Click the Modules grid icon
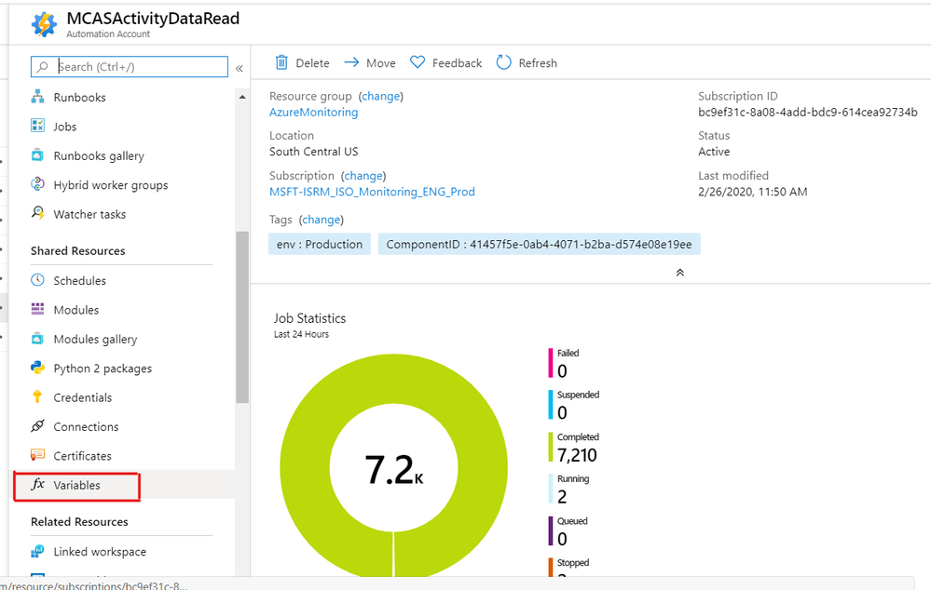The width and height of the screenshot is (931, 590). click(37, 309)
